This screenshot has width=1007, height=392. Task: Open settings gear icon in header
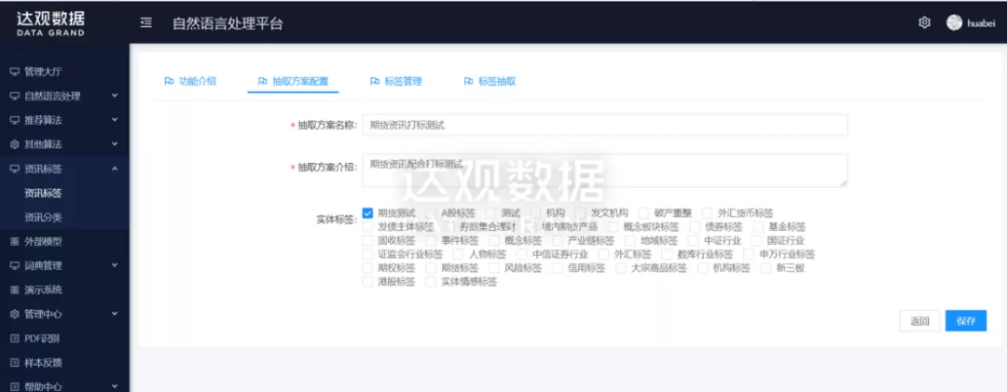(x=925, y=22)
